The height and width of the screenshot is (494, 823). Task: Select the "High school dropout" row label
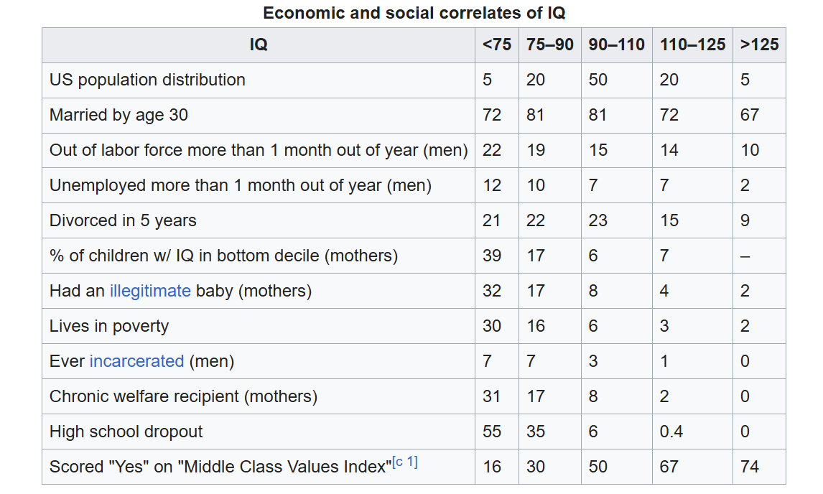pos(126,432)
